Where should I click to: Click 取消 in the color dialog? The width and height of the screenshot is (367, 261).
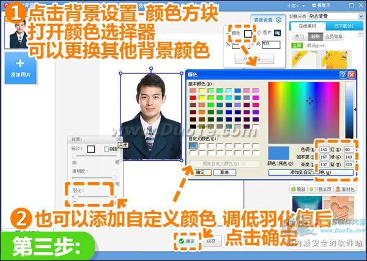pyautogui.click(x=224, y=172)
